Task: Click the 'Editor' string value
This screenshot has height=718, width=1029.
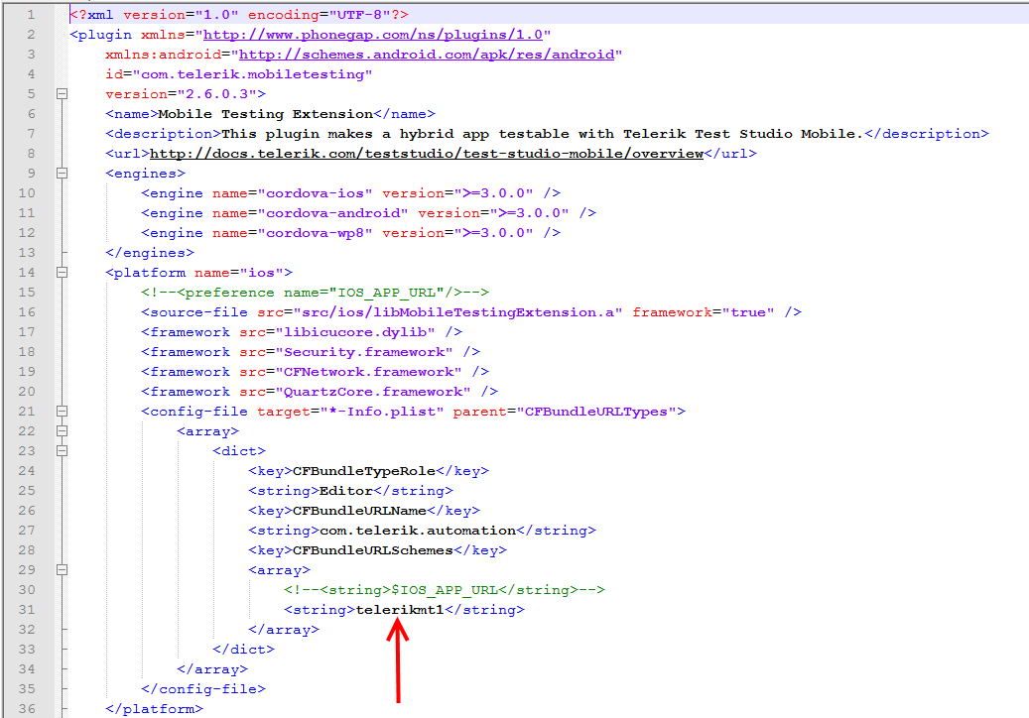Action: point(346,491)
